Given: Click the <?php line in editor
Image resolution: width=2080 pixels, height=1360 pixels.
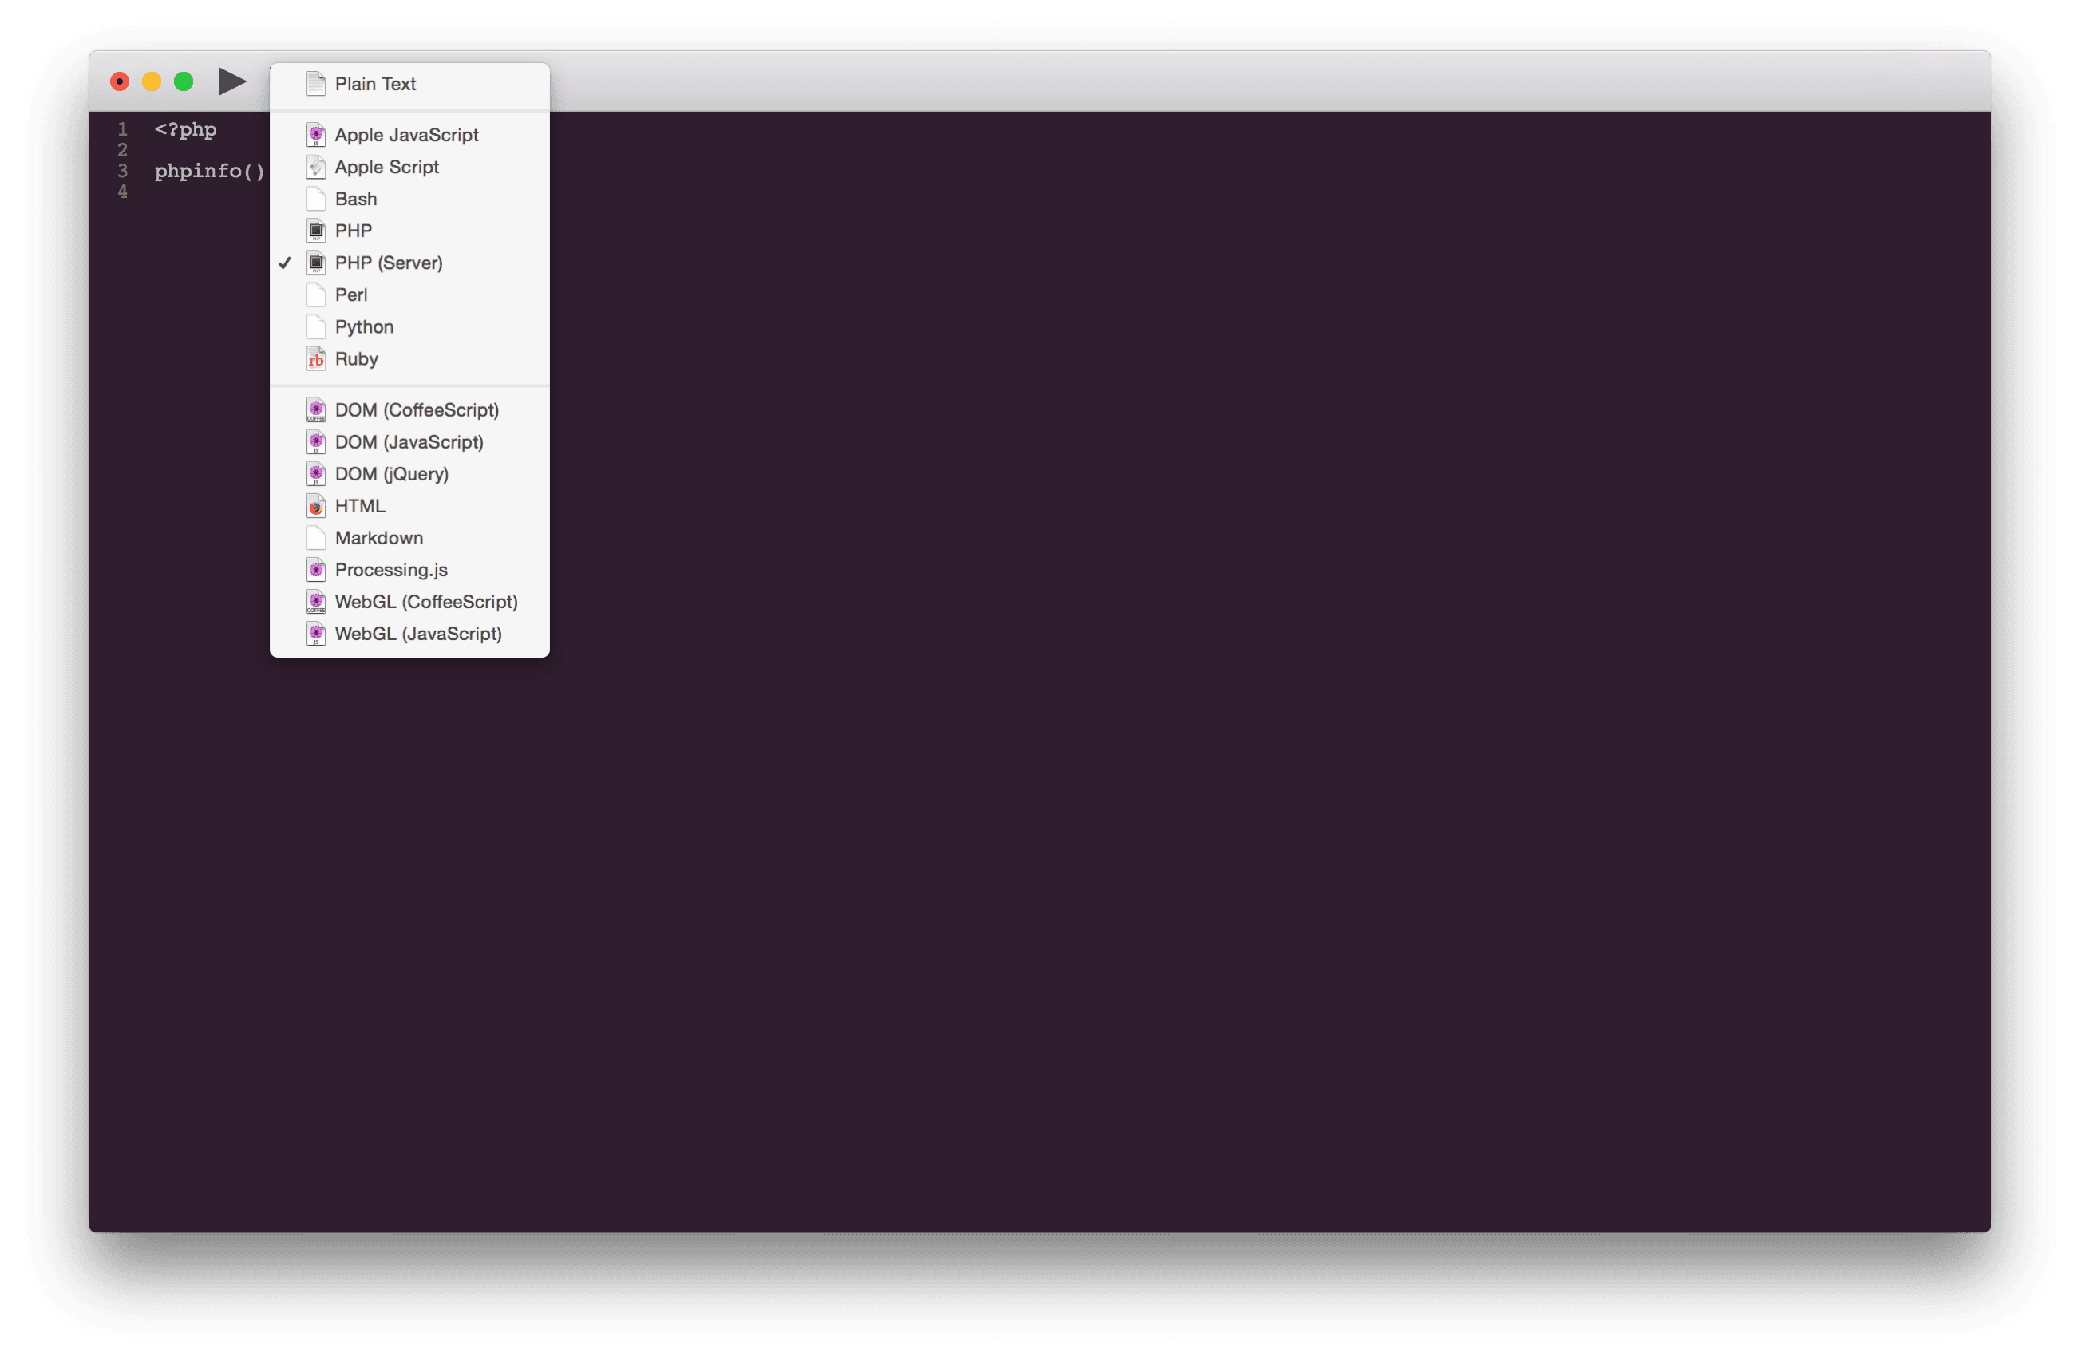Looking at the screenshot, I should [185, 129].
